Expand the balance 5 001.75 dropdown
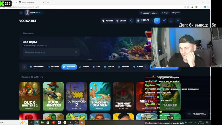 click(x=152, y=21)
